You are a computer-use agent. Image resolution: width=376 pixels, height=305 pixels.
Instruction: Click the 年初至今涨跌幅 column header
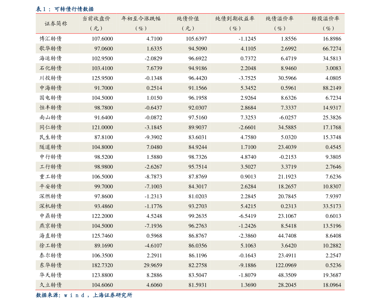[141, 19]
